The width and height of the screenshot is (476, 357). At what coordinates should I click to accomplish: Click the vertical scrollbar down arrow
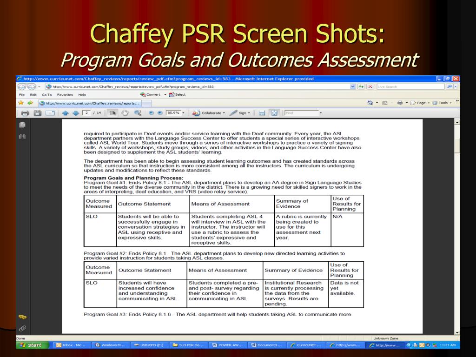point(457,332)
